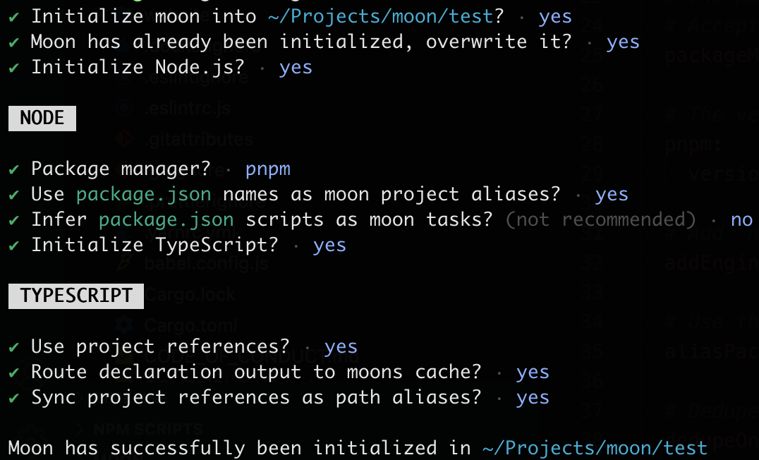Click checkmark beside Use project references
The image size is (759, 460).
click(14, 347)
